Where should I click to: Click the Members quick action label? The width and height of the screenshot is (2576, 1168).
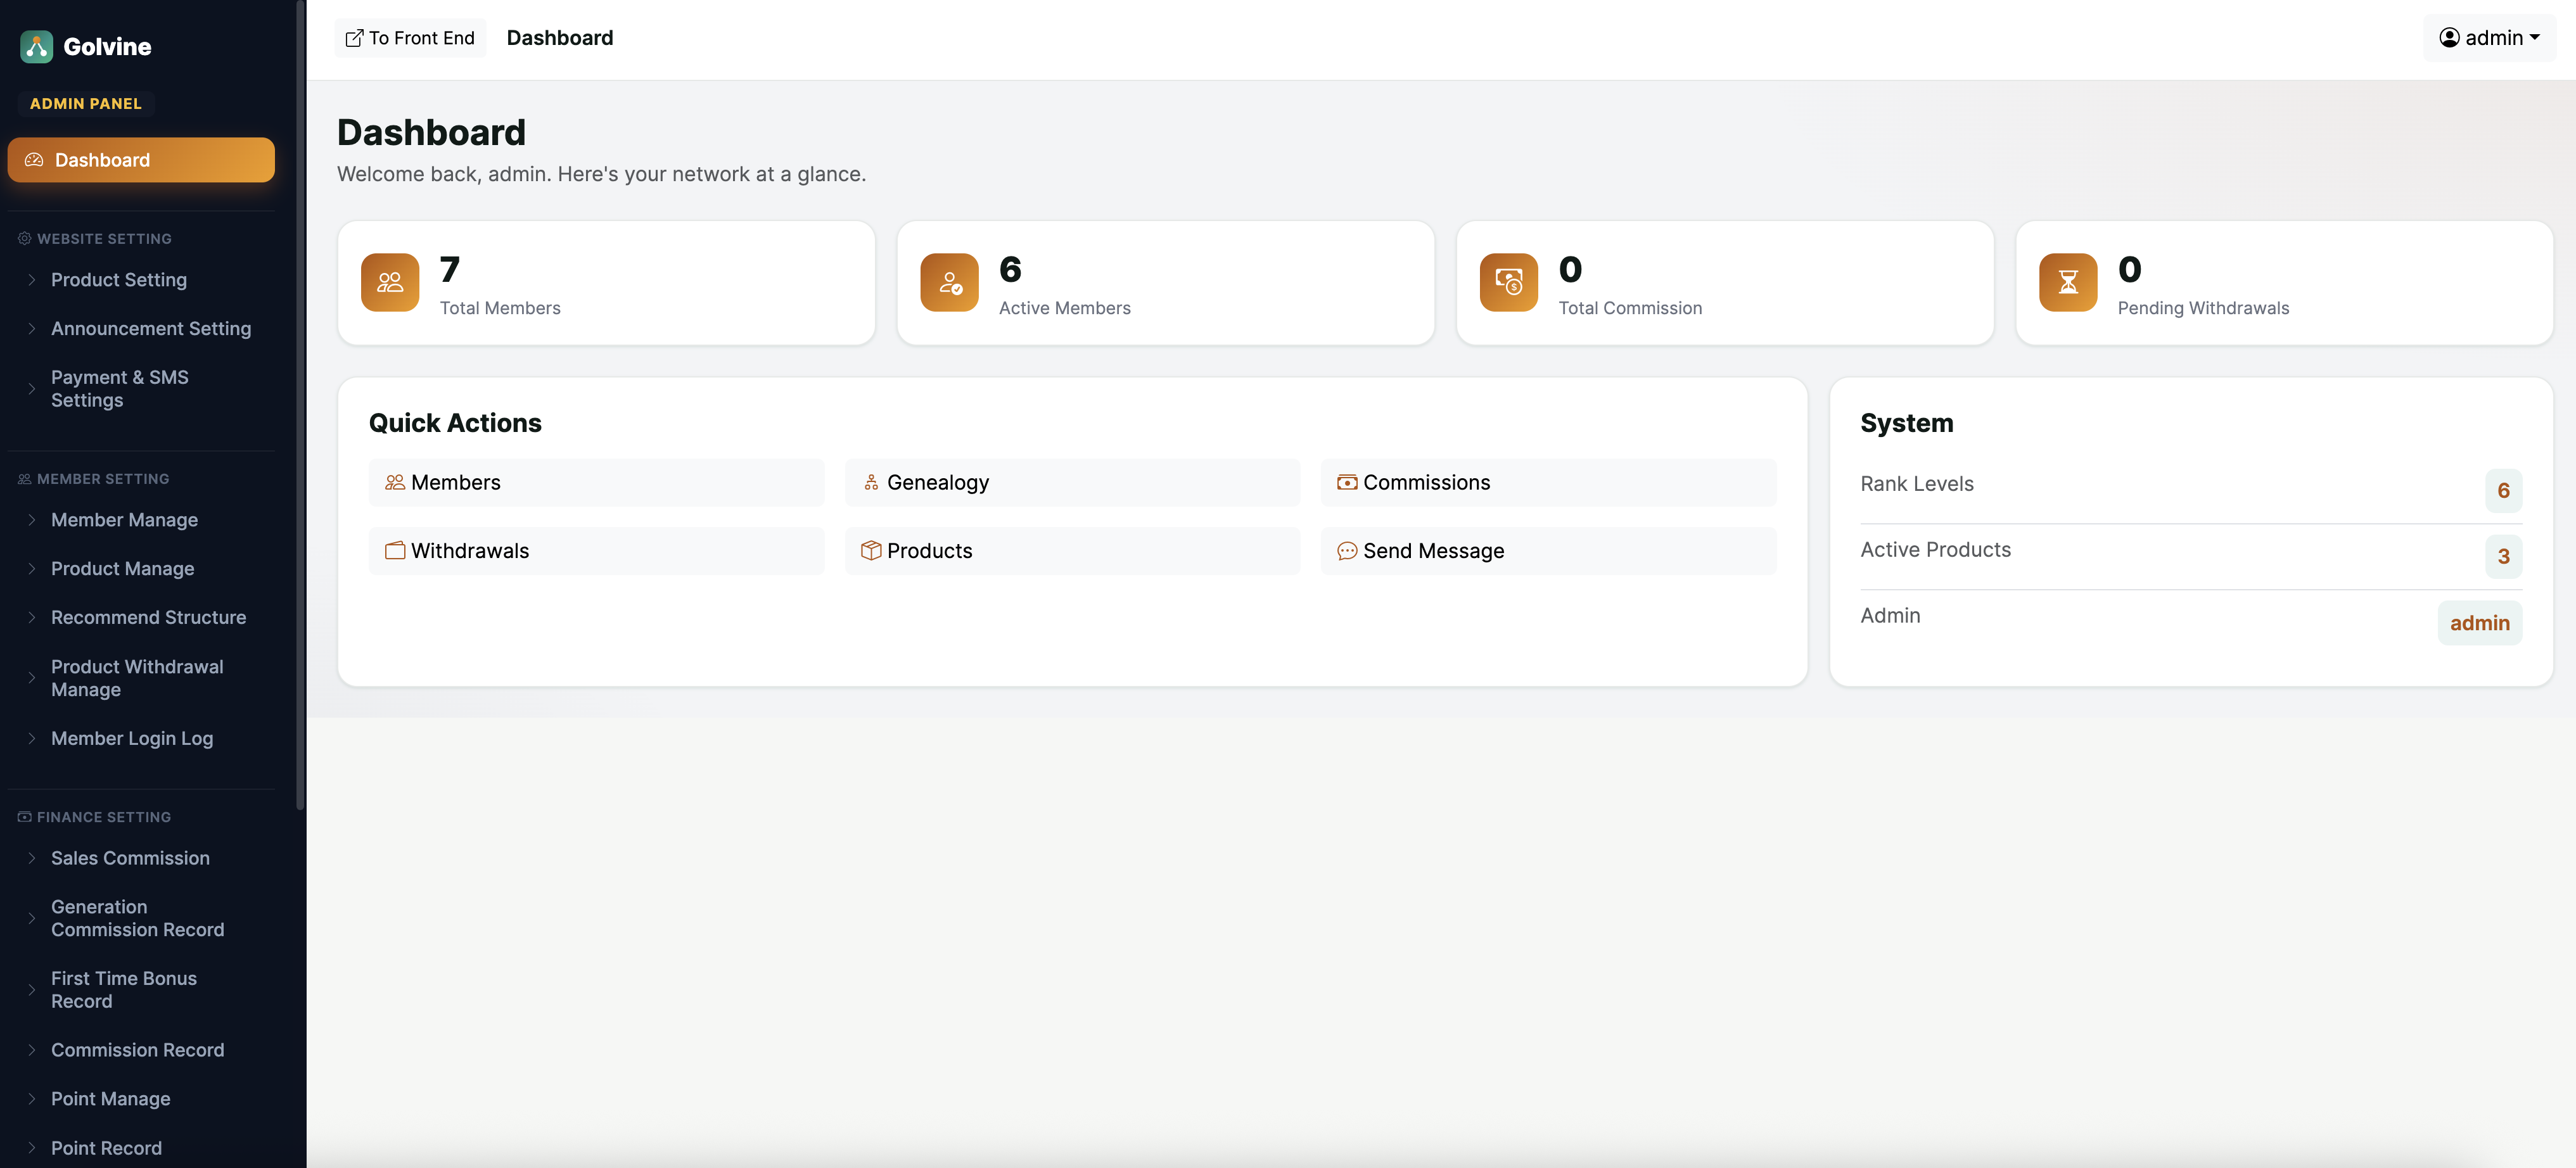pos(456,482)
